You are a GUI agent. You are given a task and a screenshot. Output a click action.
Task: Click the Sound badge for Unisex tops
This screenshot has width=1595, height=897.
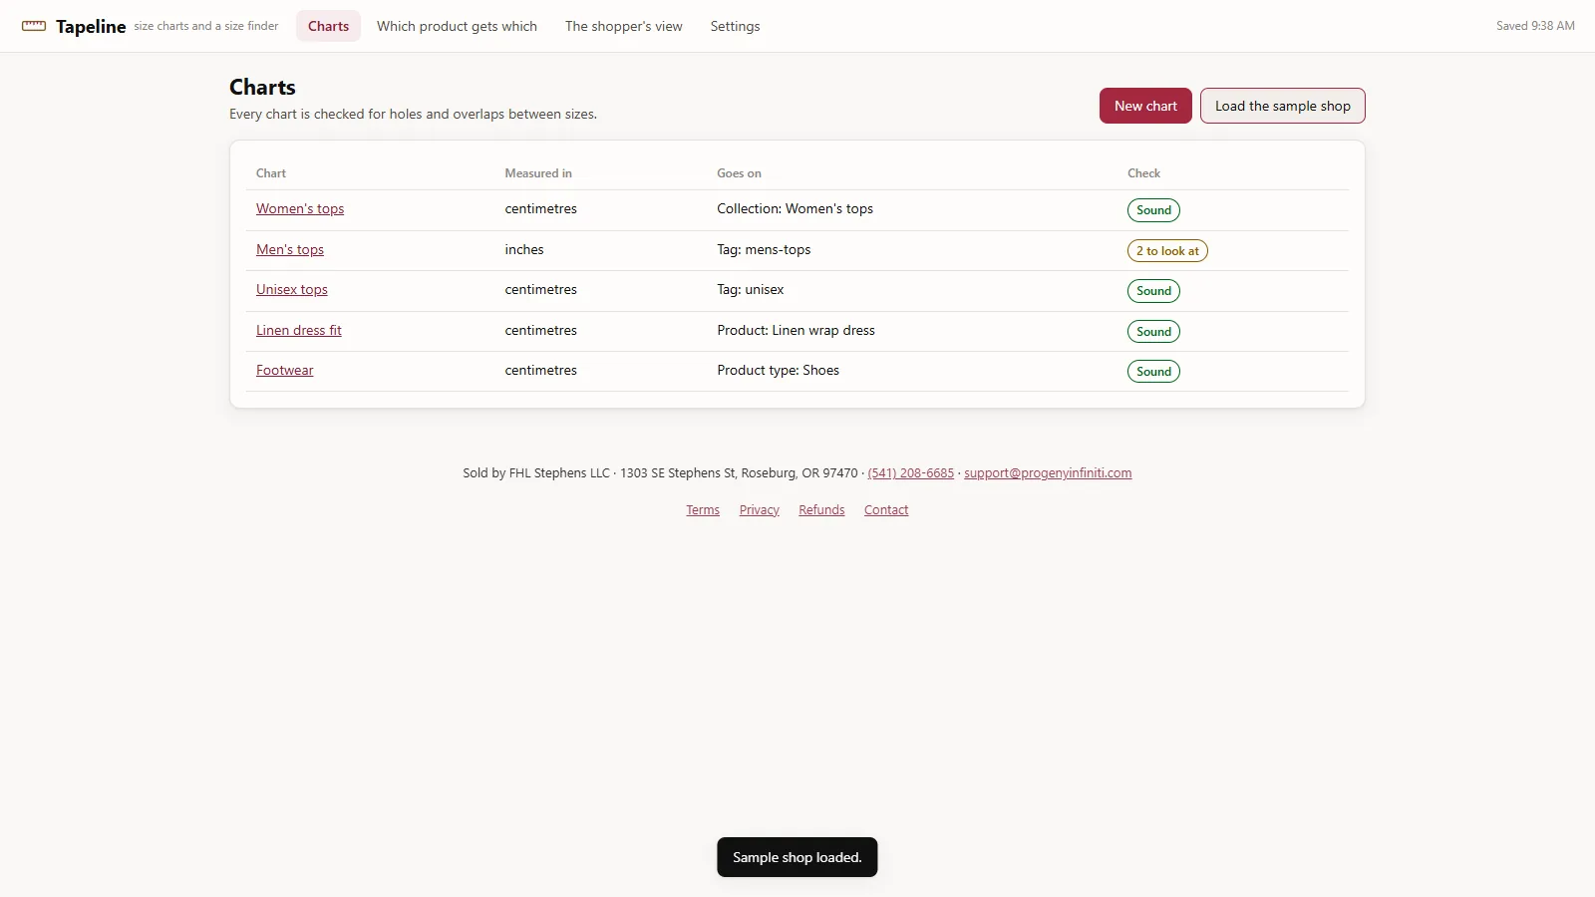coord(1153,291)
